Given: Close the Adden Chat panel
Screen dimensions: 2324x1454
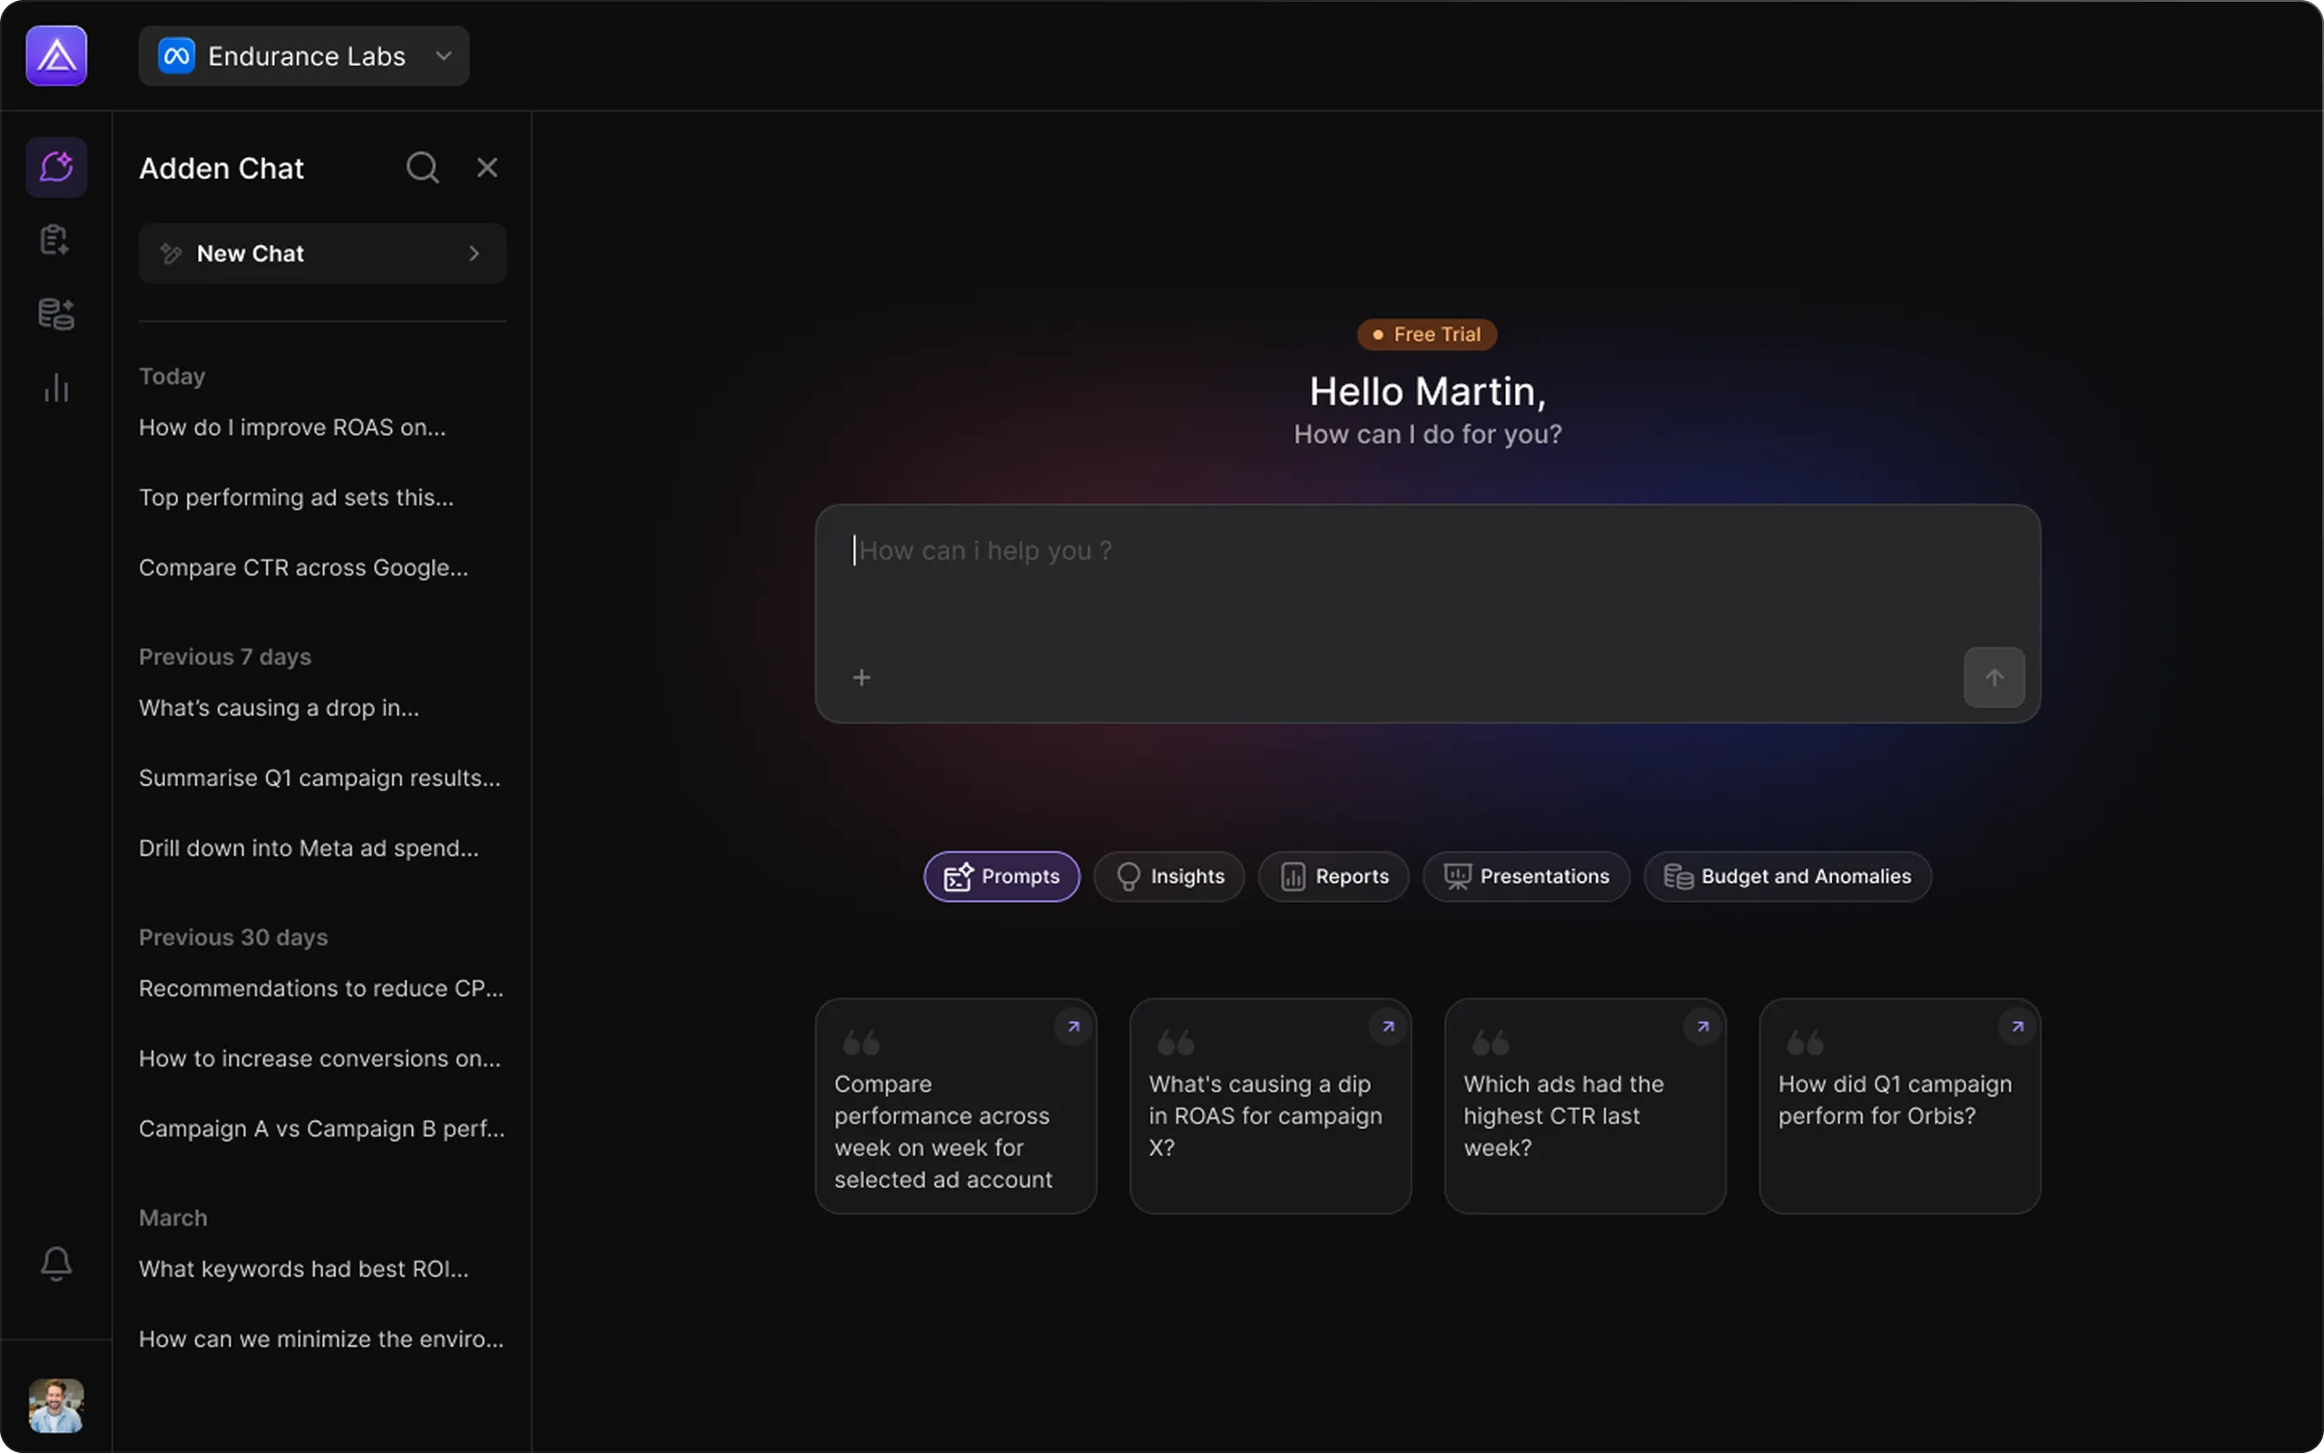Looking at the screenshot, I should (487, 167).
